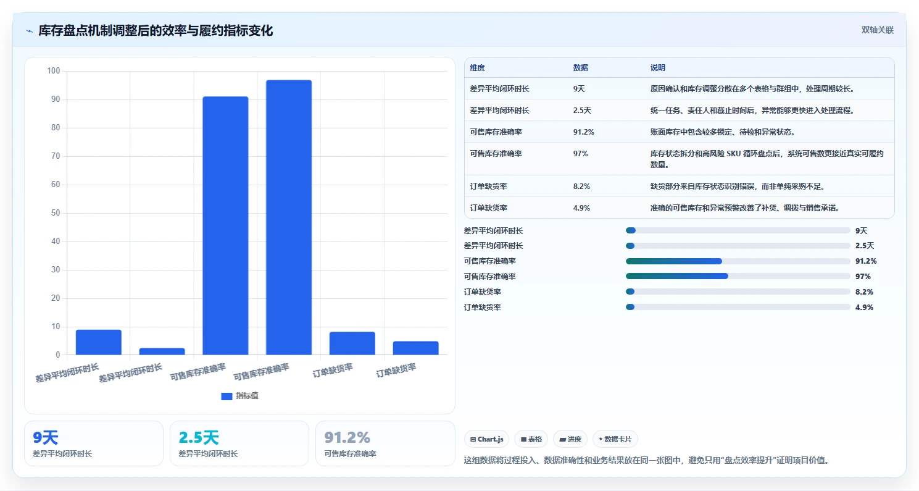The image size is (919, 491).
Task: Select the 进度 chip label
Action: point(575,440)
